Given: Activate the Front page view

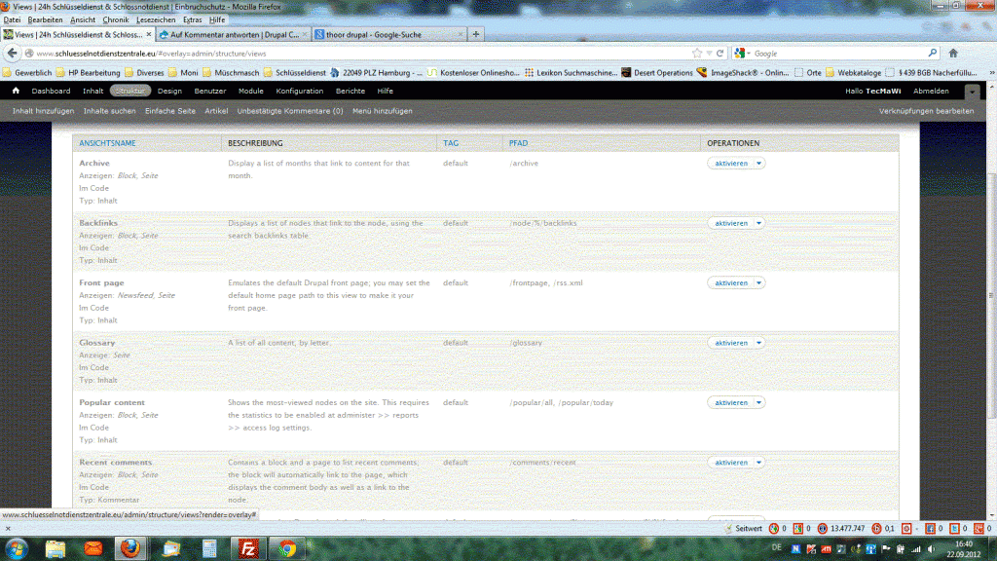Looking at the screenshot, I should click(730, 283).
